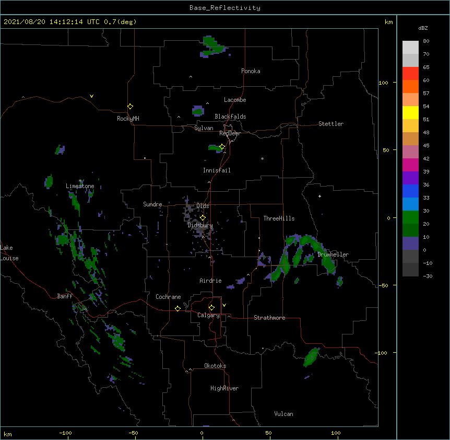Click the Limestone label

coord(80,186)
